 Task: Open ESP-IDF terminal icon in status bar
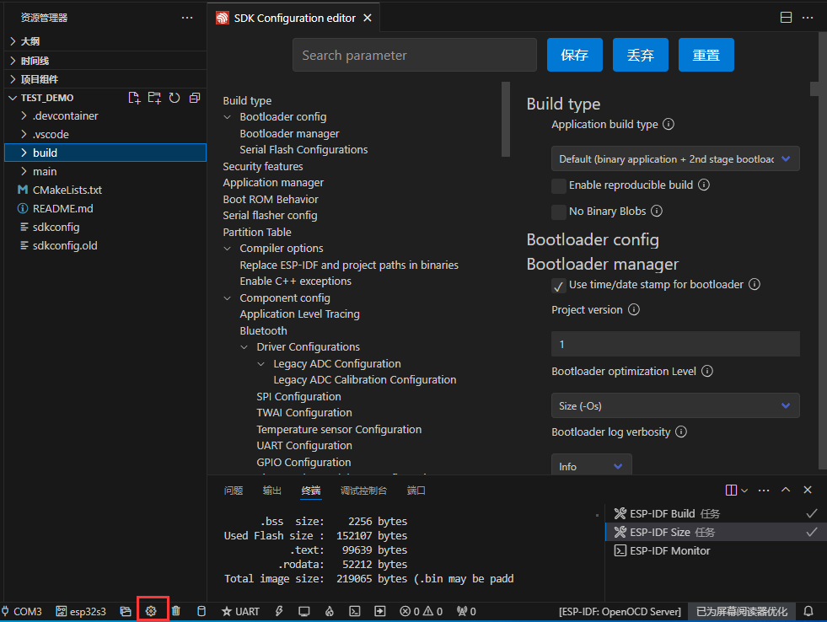(355, 611)
